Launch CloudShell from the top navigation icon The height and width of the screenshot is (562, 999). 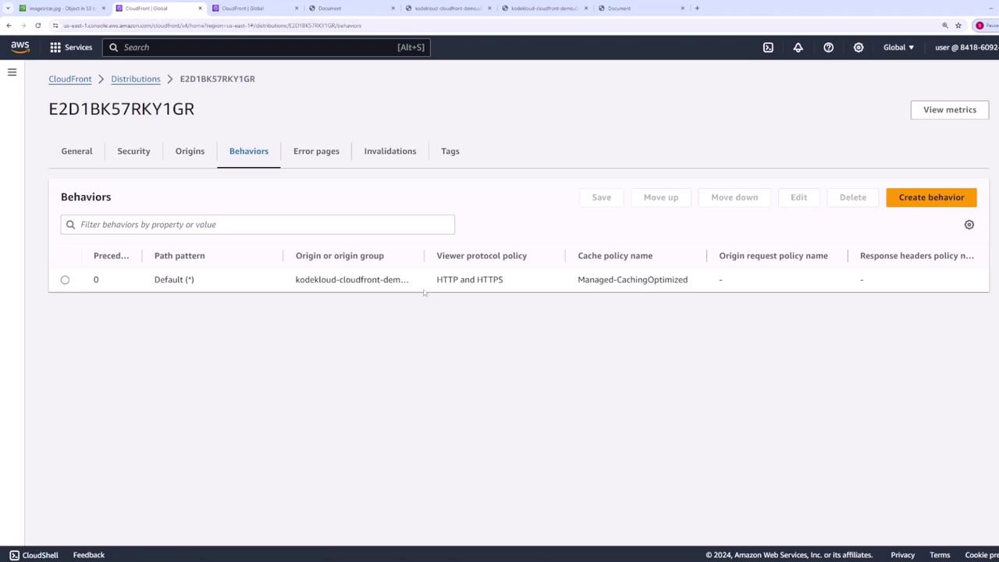pyautogui.click(x=768, y=47)
